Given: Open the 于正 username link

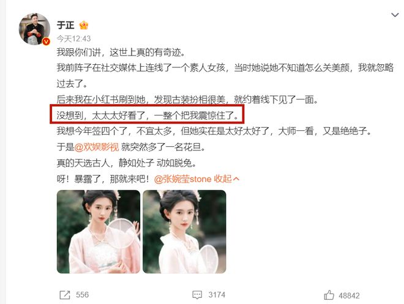Looking at the screenshot, I should [65, 25].
